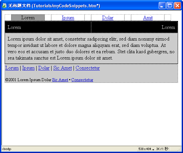Click the Dreamweaver document icon in title bar

pyautogui.click(x=4, y=6)
